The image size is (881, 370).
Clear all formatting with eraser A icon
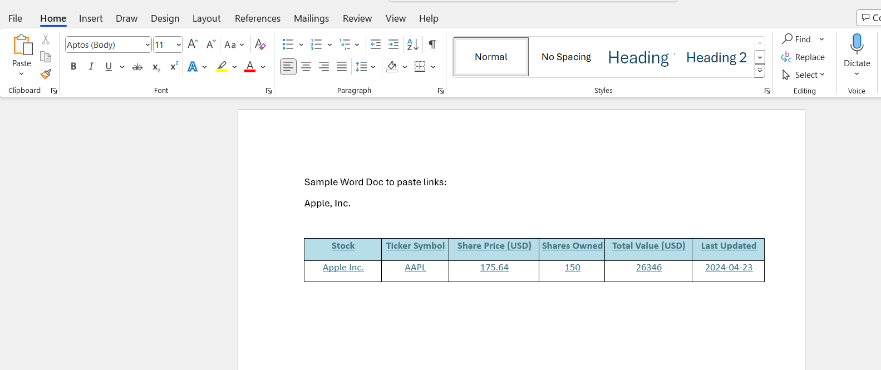pos(260,45)
